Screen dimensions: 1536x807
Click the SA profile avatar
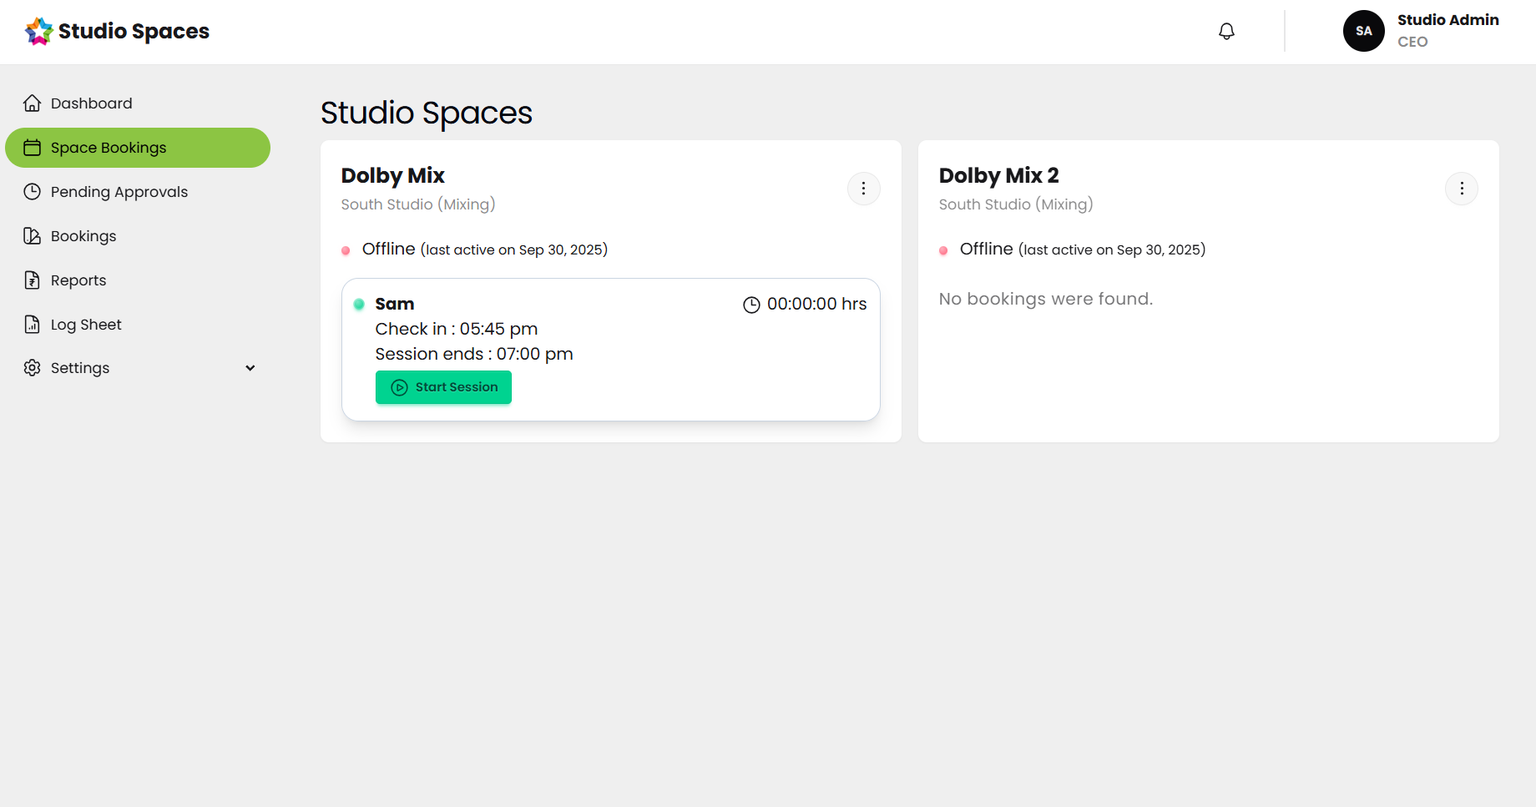pyautogui.click(x=1363, y=31)
